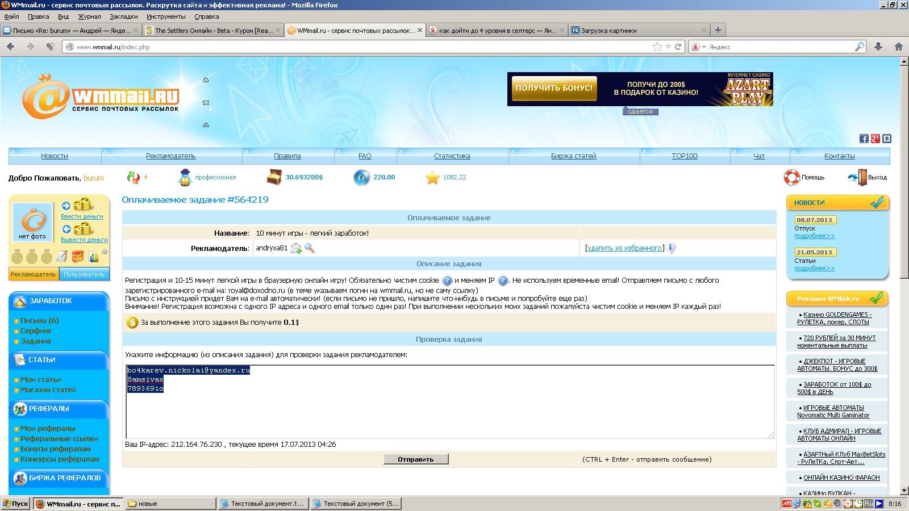Switch to Рекламодатель profile tab
Image resolution: width=909 pixels, height=511 pixels.
34,274
